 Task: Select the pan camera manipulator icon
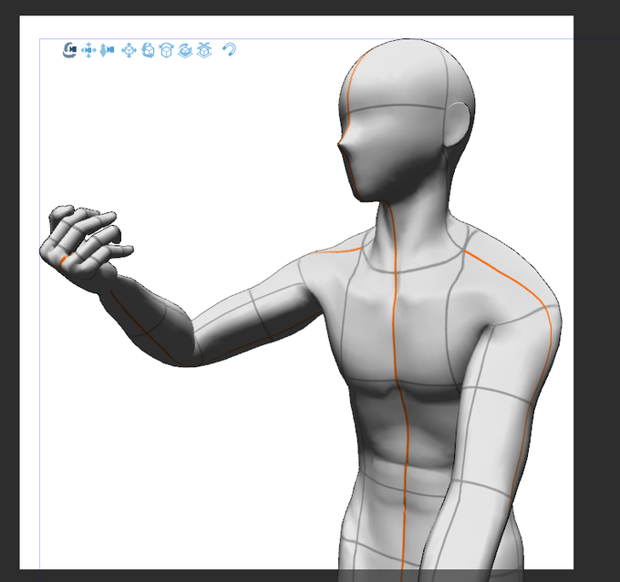(x=88, y=50)
